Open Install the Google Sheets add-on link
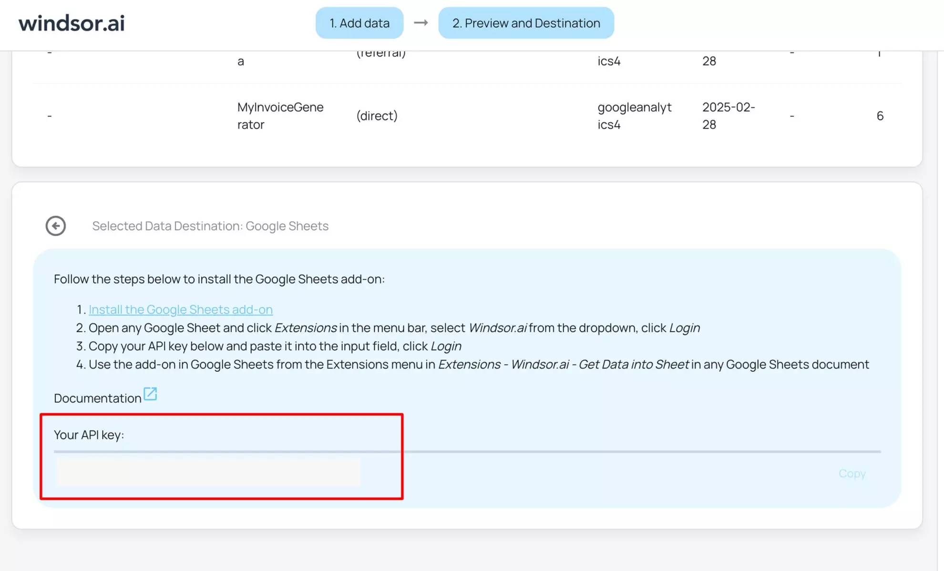 [181, 309]
